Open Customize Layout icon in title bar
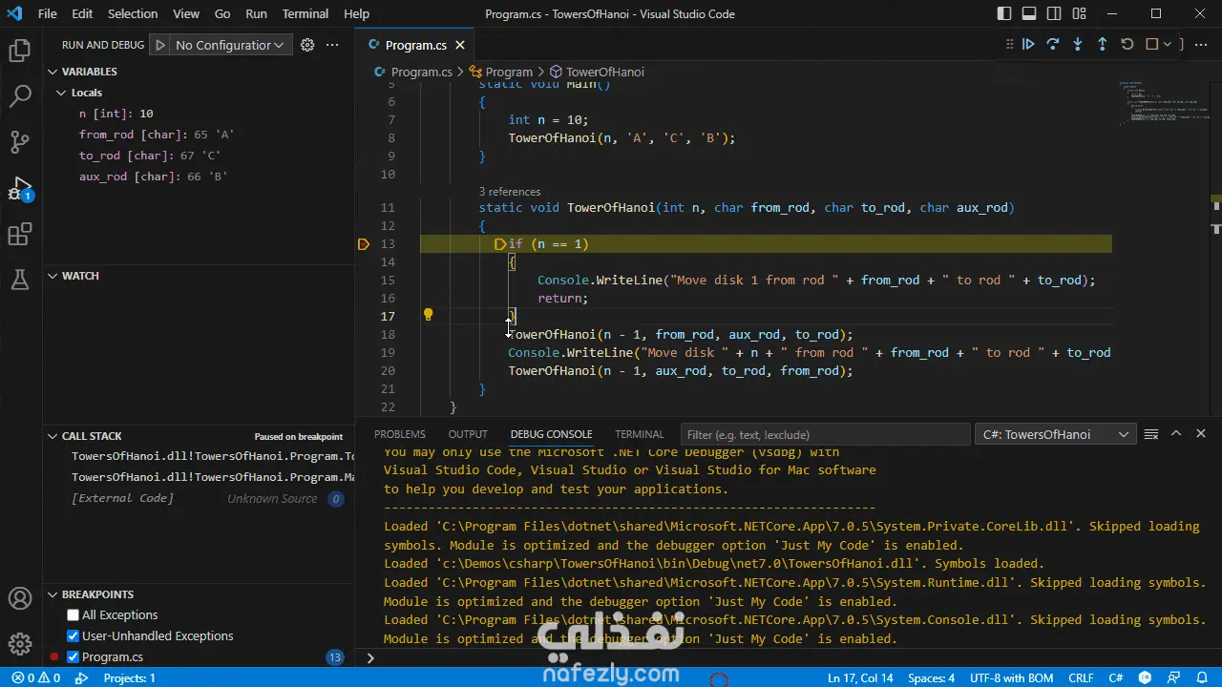The height and width of the screenshot is (687, 1222). [x=1079, y=13]
